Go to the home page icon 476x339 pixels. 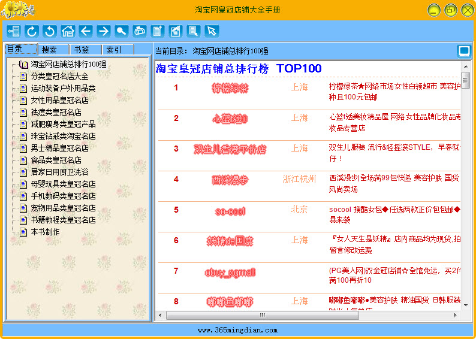[68, 31]
